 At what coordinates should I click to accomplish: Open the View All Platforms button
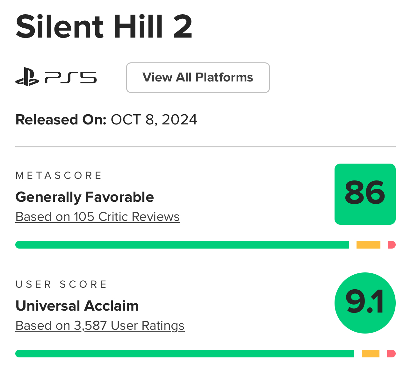tap(198, 78)
